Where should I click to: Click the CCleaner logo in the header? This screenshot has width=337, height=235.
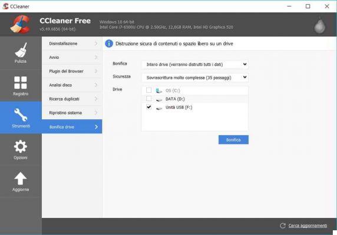tap(20, 25)
